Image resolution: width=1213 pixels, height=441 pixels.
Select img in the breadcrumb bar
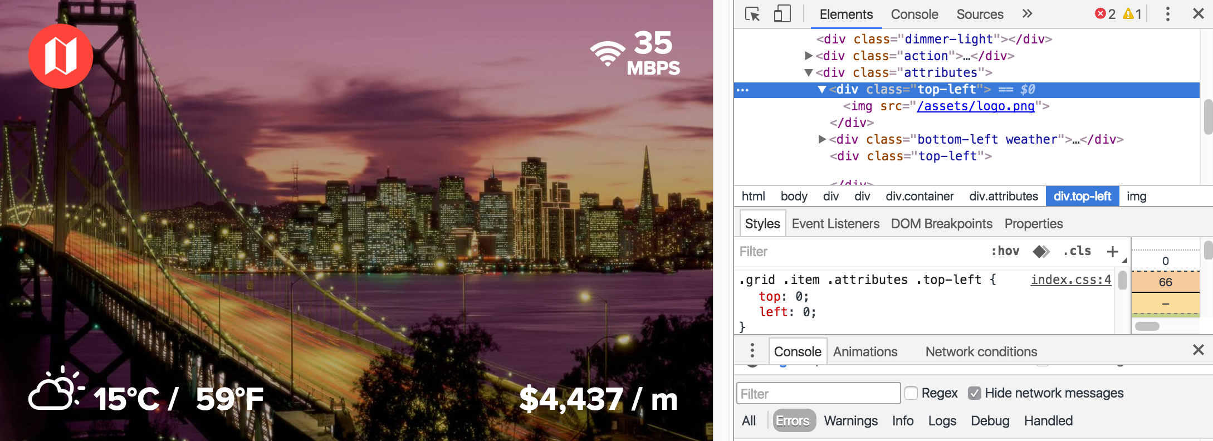coord(1136,196)
